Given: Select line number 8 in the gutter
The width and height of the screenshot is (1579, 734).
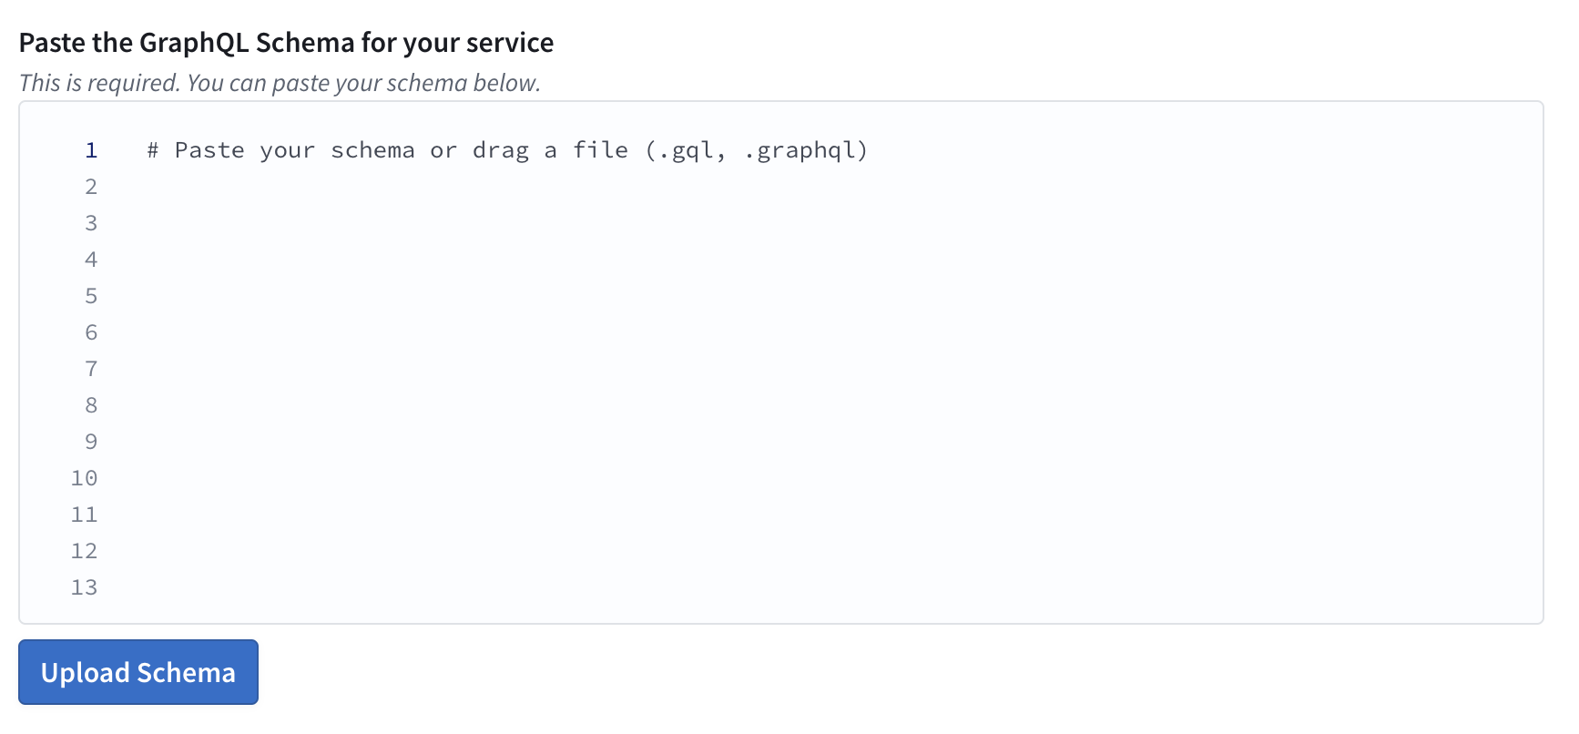Looking at the screenshot, I should [x=90, y=405].
